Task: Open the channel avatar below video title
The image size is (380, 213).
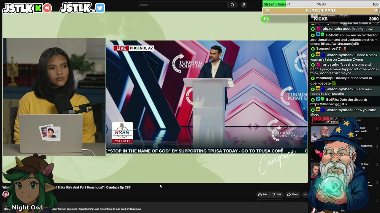Action: pos(6,194)
